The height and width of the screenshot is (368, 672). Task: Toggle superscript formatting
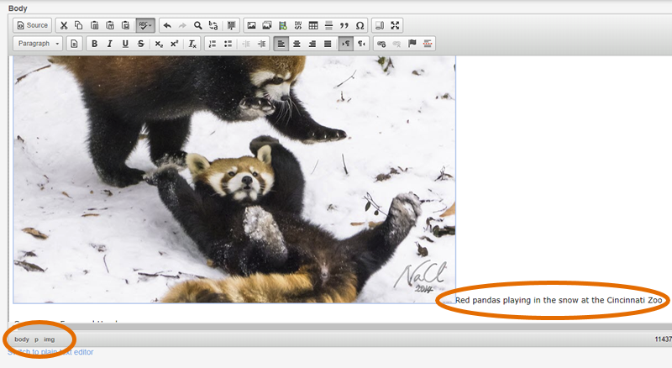click(x=174, y=44)
